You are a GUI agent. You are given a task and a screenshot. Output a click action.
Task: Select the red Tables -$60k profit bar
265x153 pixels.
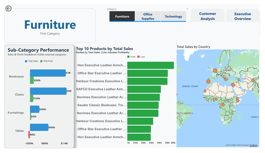pyautogui.click(x=29, y=134)
